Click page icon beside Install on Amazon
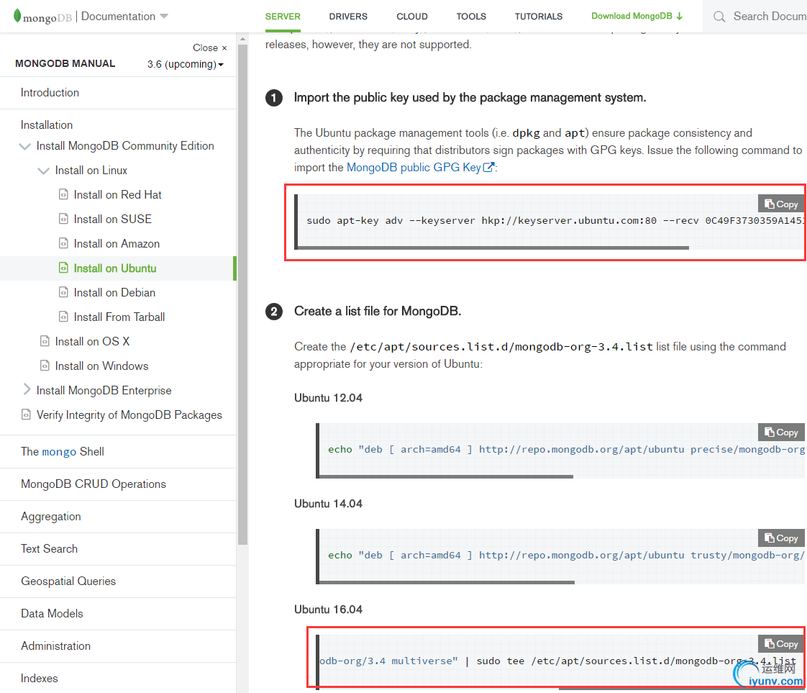The image size is (807, 693). (x=63, y=243)
